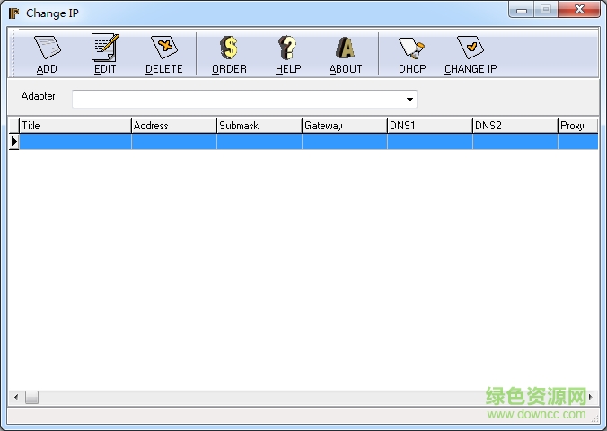
Task: Show the ABOUT information icon
Action: point(346,54)
